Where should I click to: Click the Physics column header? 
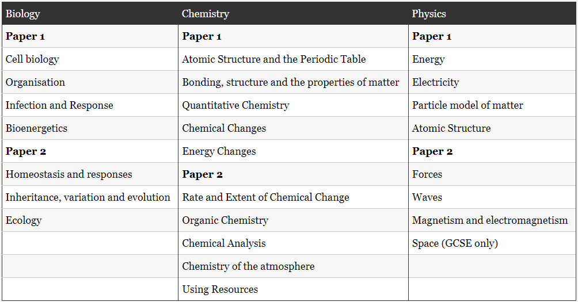click(429, 14)
